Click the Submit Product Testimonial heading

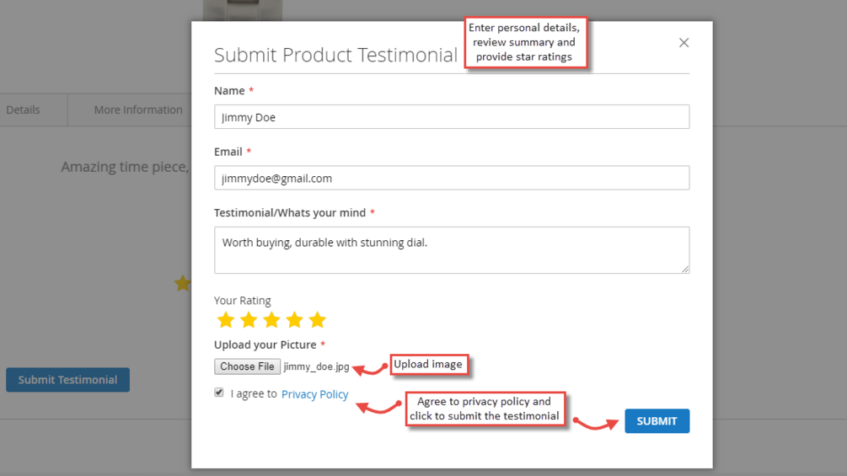(x=335, y=56)
